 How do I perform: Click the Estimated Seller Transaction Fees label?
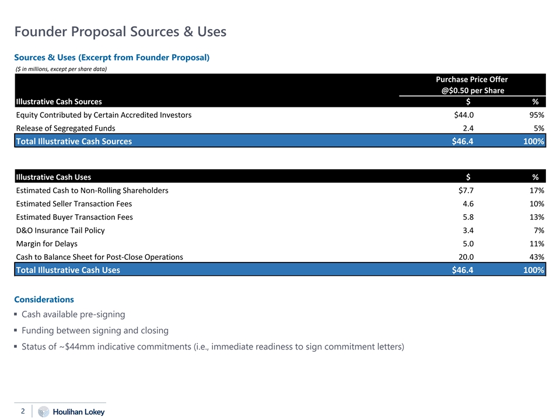tap(74, 204)
